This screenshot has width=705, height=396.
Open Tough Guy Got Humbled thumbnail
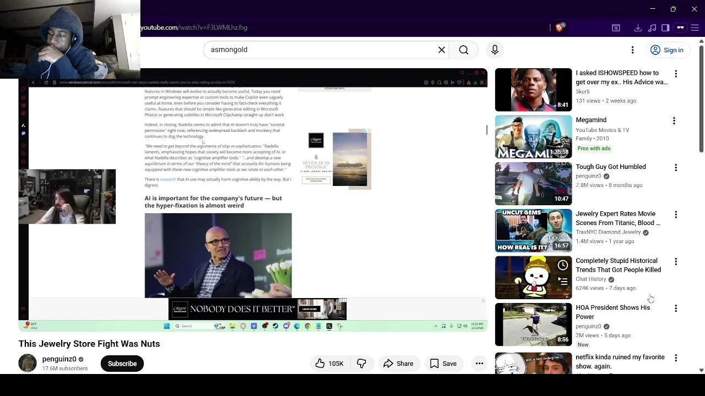click(x=533, y=184)
